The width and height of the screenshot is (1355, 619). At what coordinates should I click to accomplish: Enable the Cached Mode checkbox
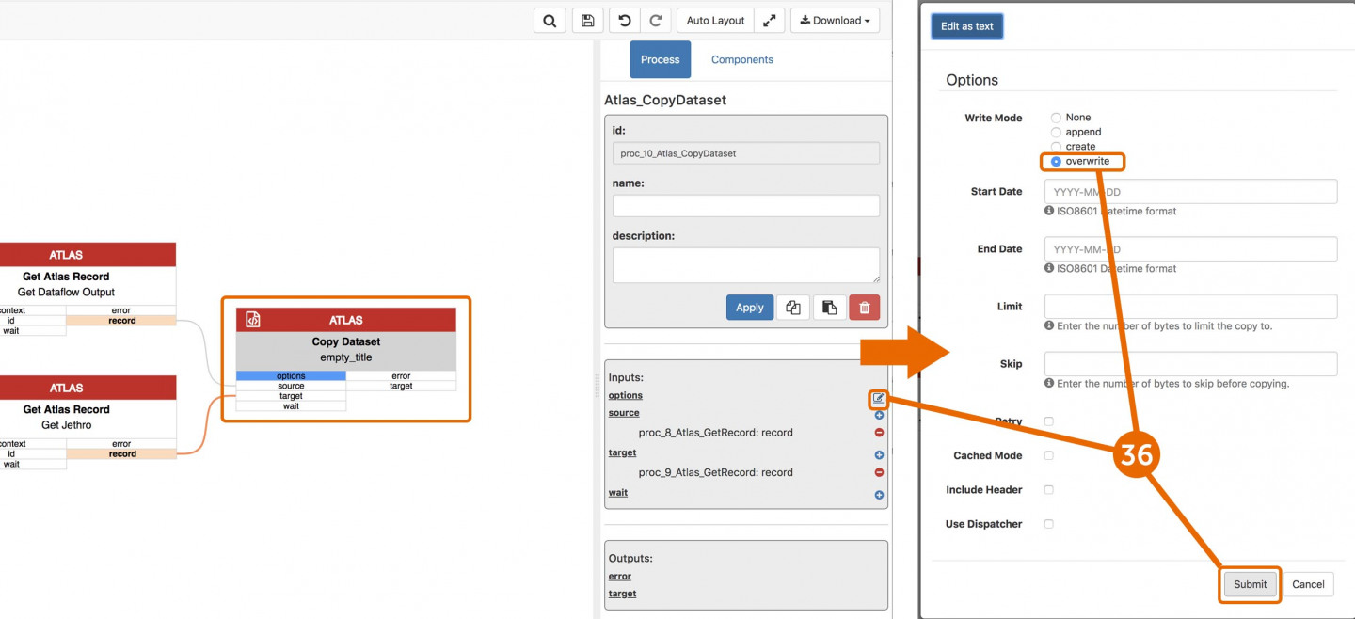point(1049,456)
